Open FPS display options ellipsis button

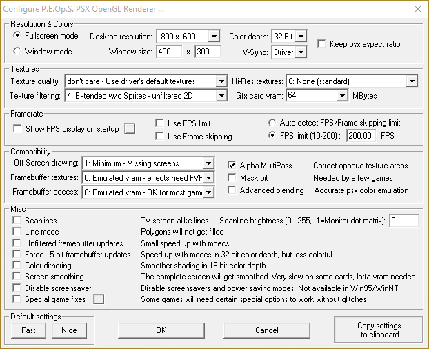click(130, 129)
